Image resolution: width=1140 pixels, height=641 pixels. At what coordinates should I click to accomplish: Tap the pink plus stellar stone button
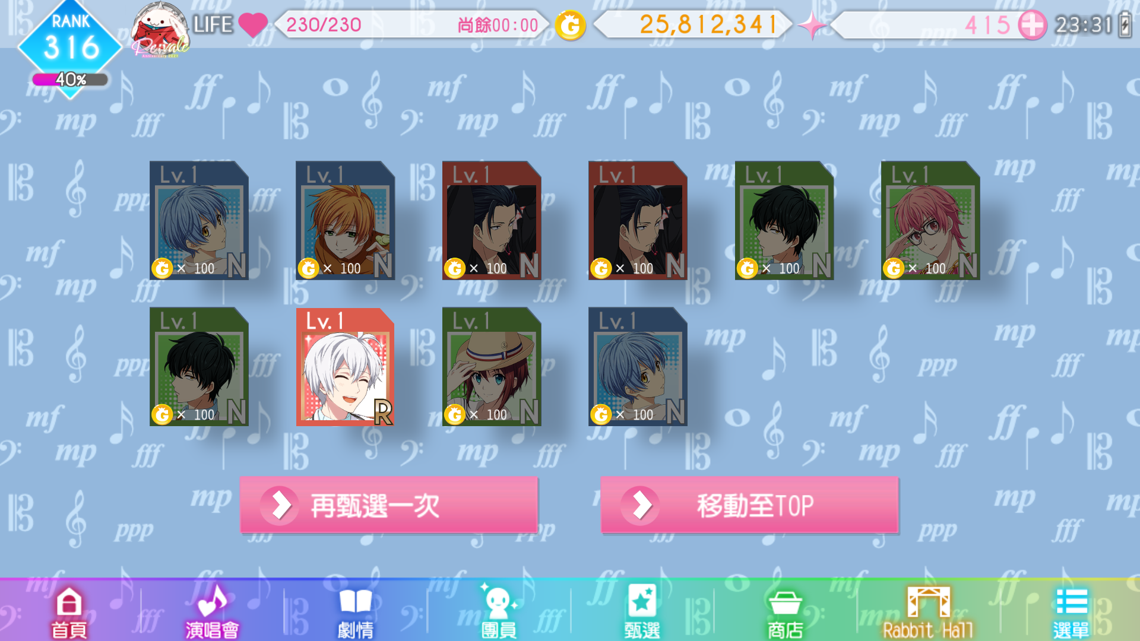1033,26
